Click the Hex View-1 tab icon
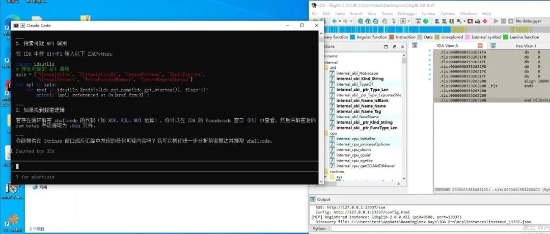The height and width of the screenshot is (234, 550). [x=493, y=46]
